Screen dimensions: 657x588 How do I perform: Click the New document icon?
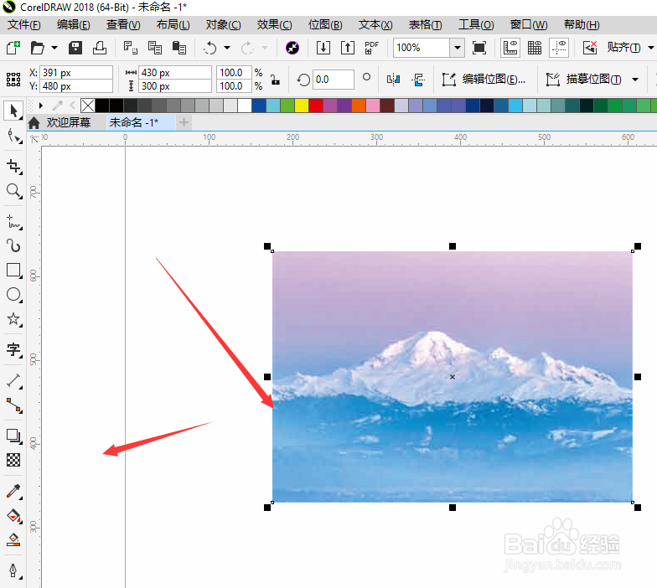[x=13, y=47]
